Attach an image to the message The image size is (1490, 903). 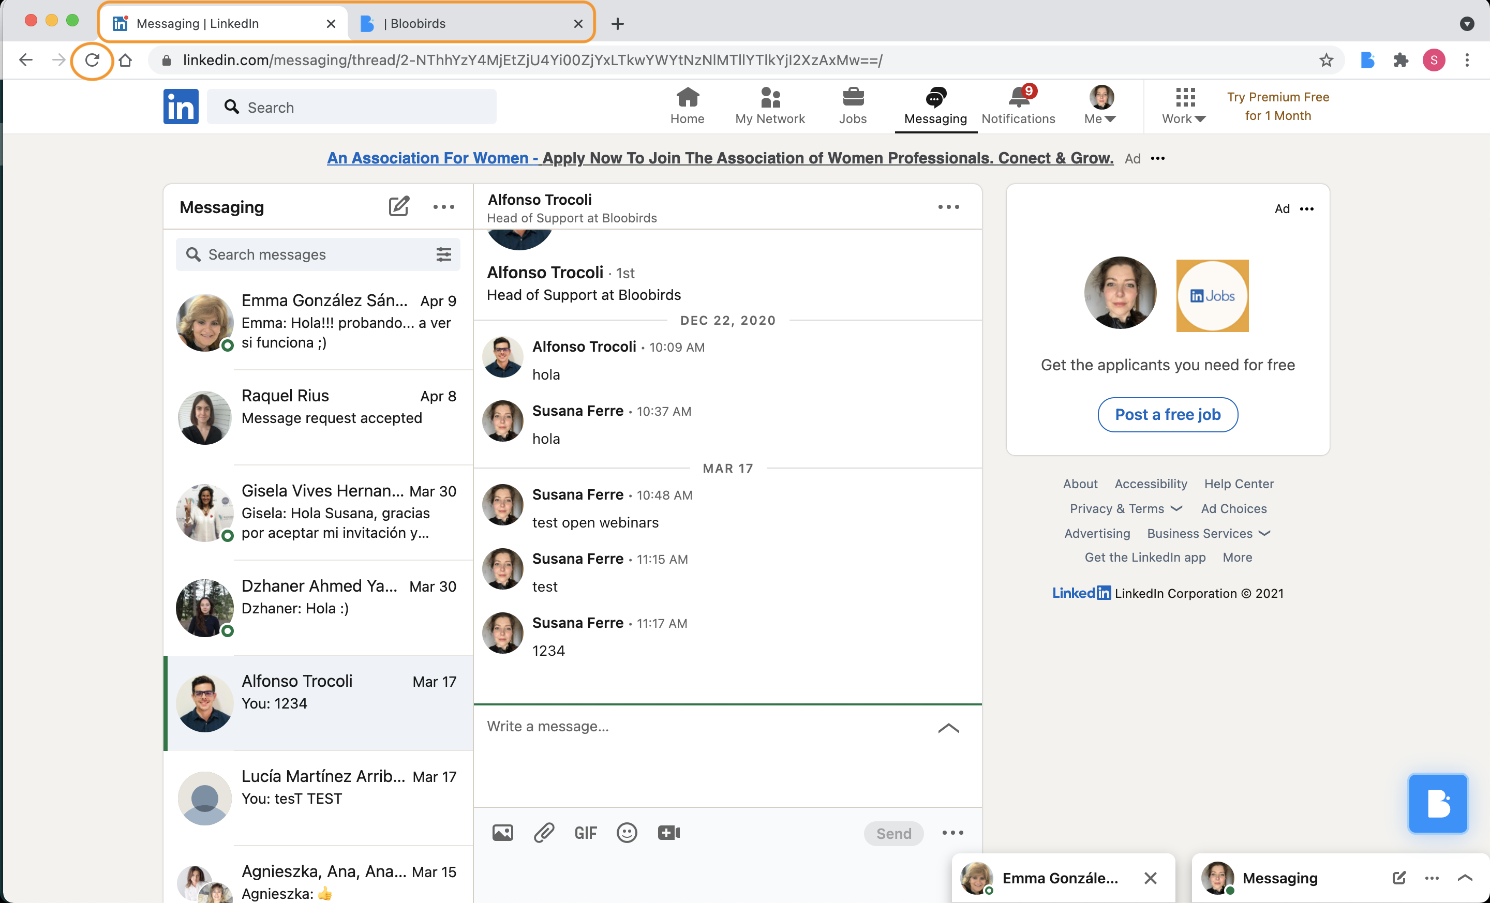coord(502,833)
